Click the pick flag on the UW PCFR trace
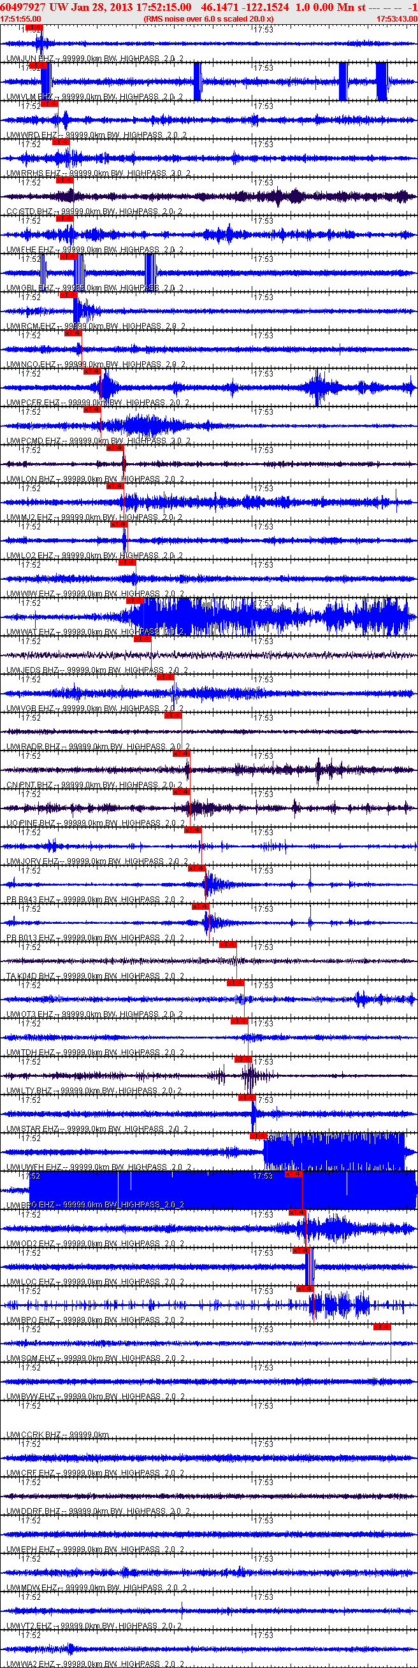The height and width of the screenshot is (1668, 418). (92, 371)
